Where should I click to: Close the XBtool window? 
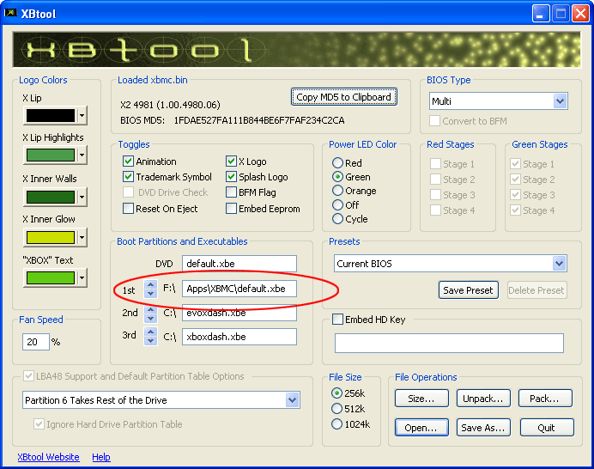click(580, 14)
